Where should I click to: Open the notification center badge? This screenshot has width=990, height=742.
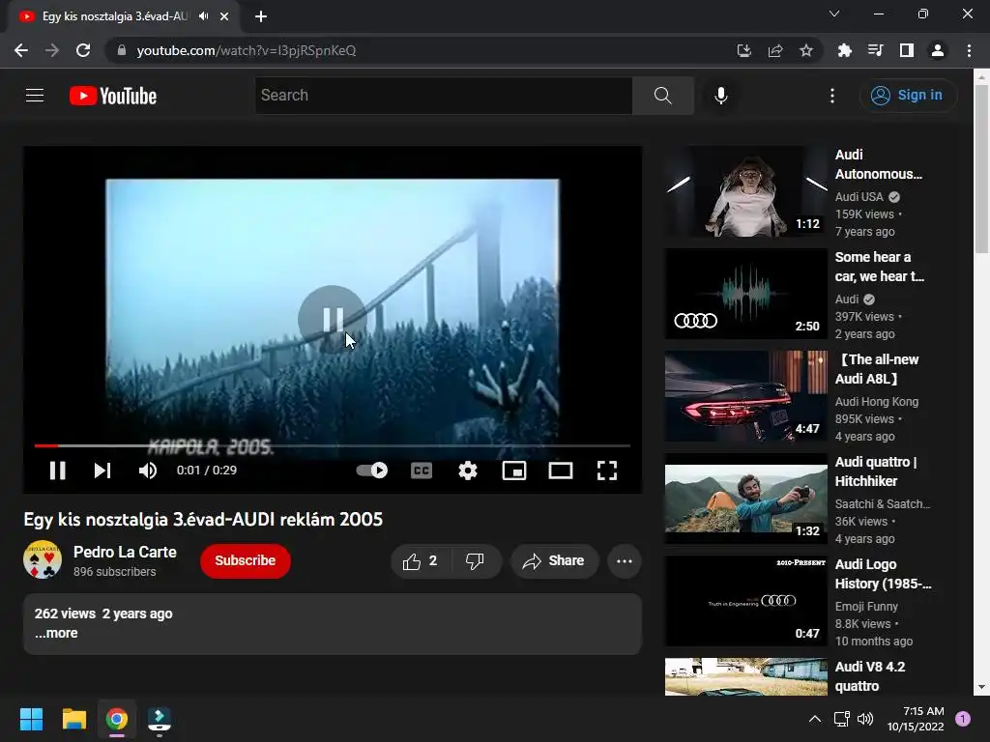pos(963,719)
